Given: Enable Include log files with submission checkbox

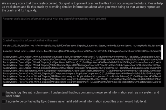Looking at the screenshot, I should click(4, 94).
